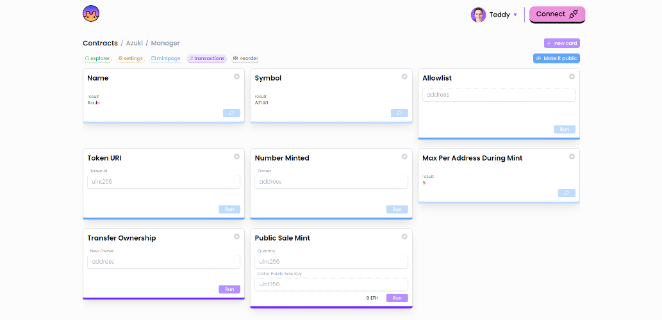Click the Transfer Ownership card title

coord(122,238)
